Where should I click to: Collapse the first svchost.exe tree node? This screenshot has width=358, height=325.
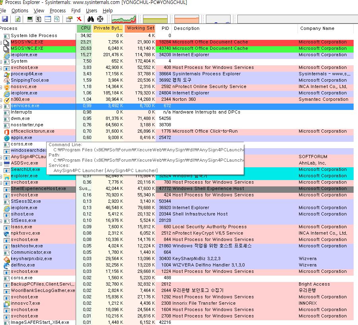click(x=2, y=68)
